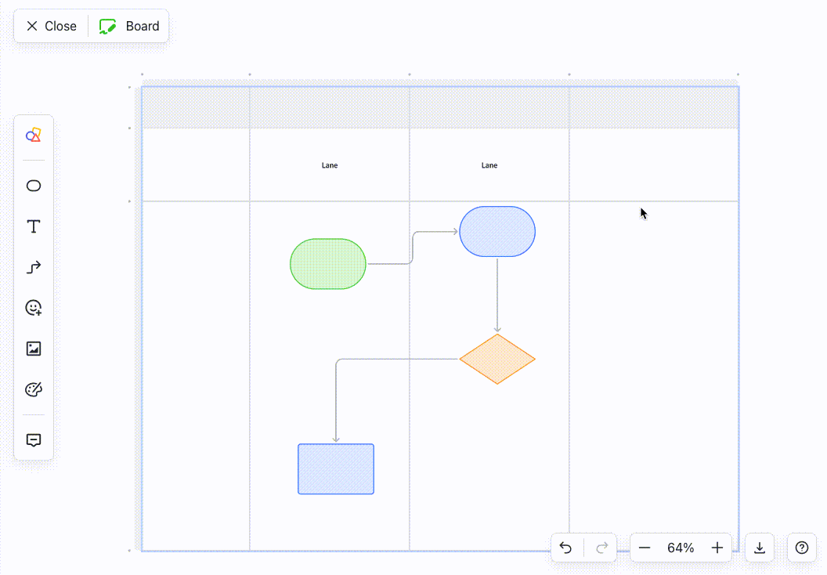Image resolution: width=827 pixels, height=575 pixels.
Task: Open the help dialog
Action: [801, 548]
